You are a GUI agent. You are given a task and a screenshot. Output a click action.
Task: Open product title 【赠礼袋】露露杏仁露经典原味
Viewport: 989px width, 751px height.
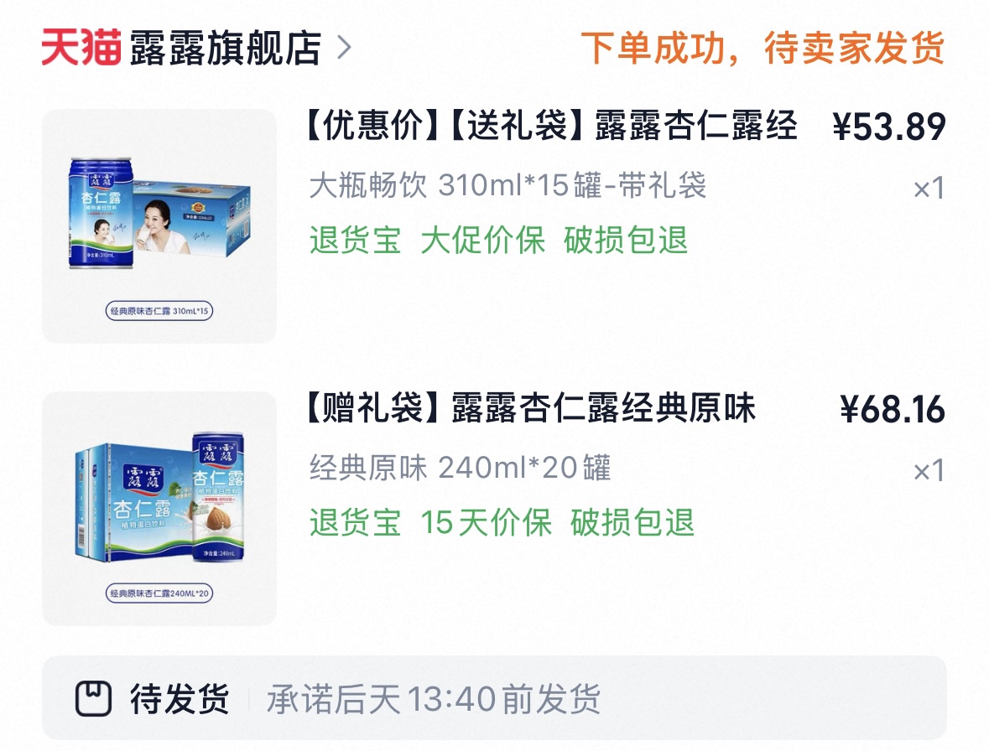point(530,407)
